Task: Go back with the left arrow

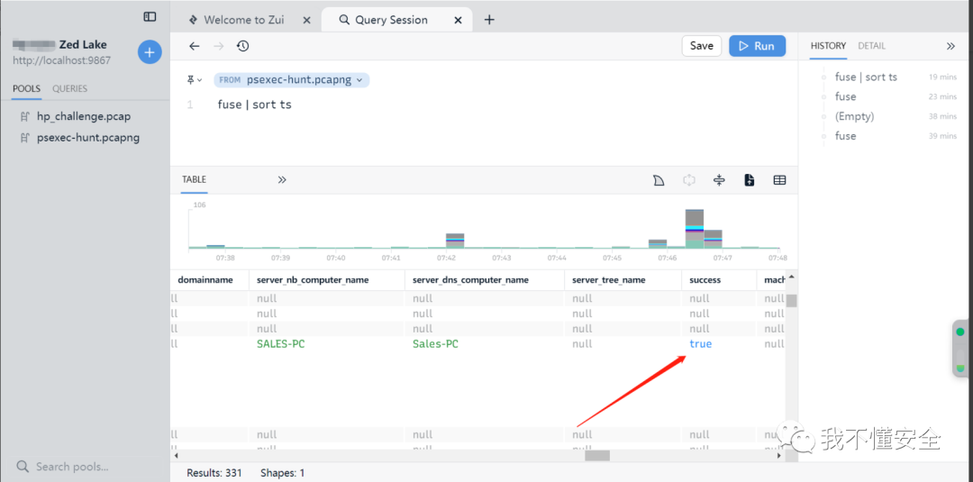Action: point(195,46)
